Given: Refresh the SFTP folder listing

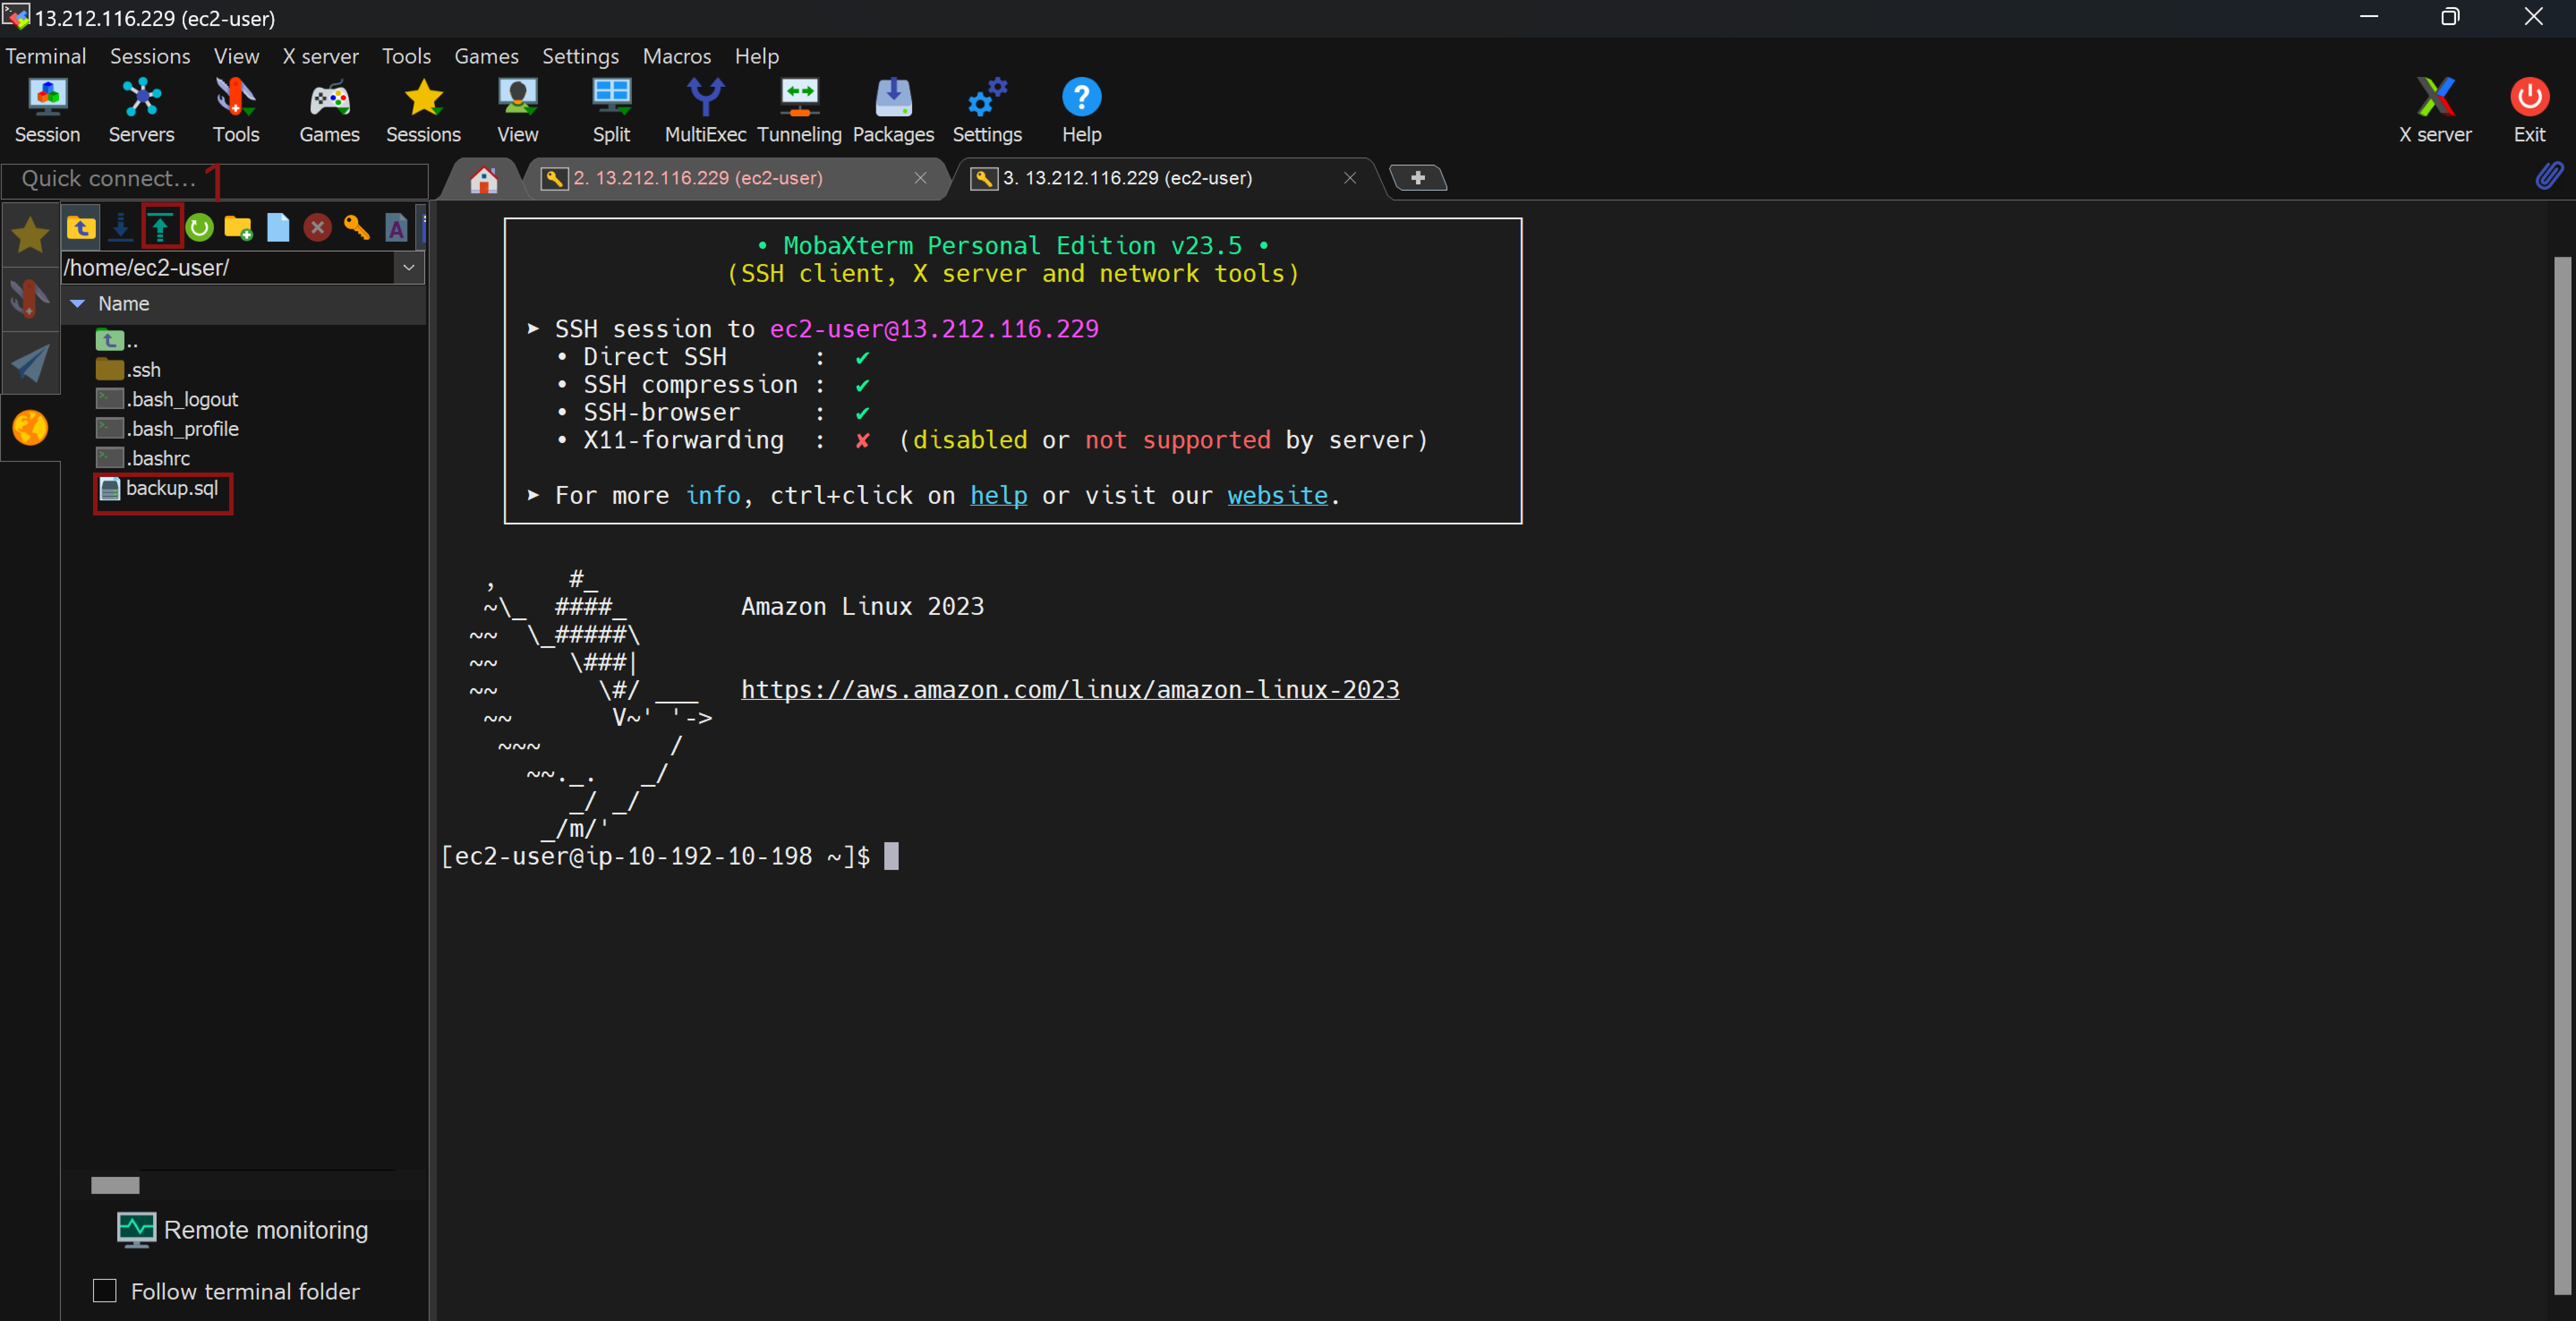Looking at the screenshot, I should [x=200, y=228].
